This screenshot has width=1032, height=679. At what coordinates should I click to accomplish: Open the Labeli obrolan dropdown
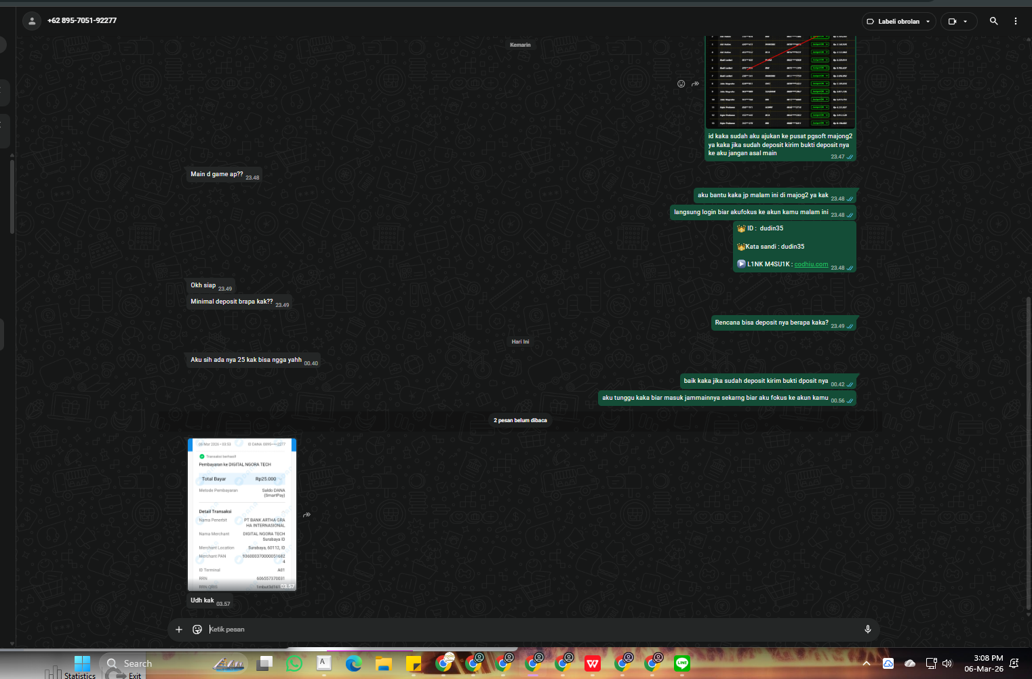coord(898,22)
